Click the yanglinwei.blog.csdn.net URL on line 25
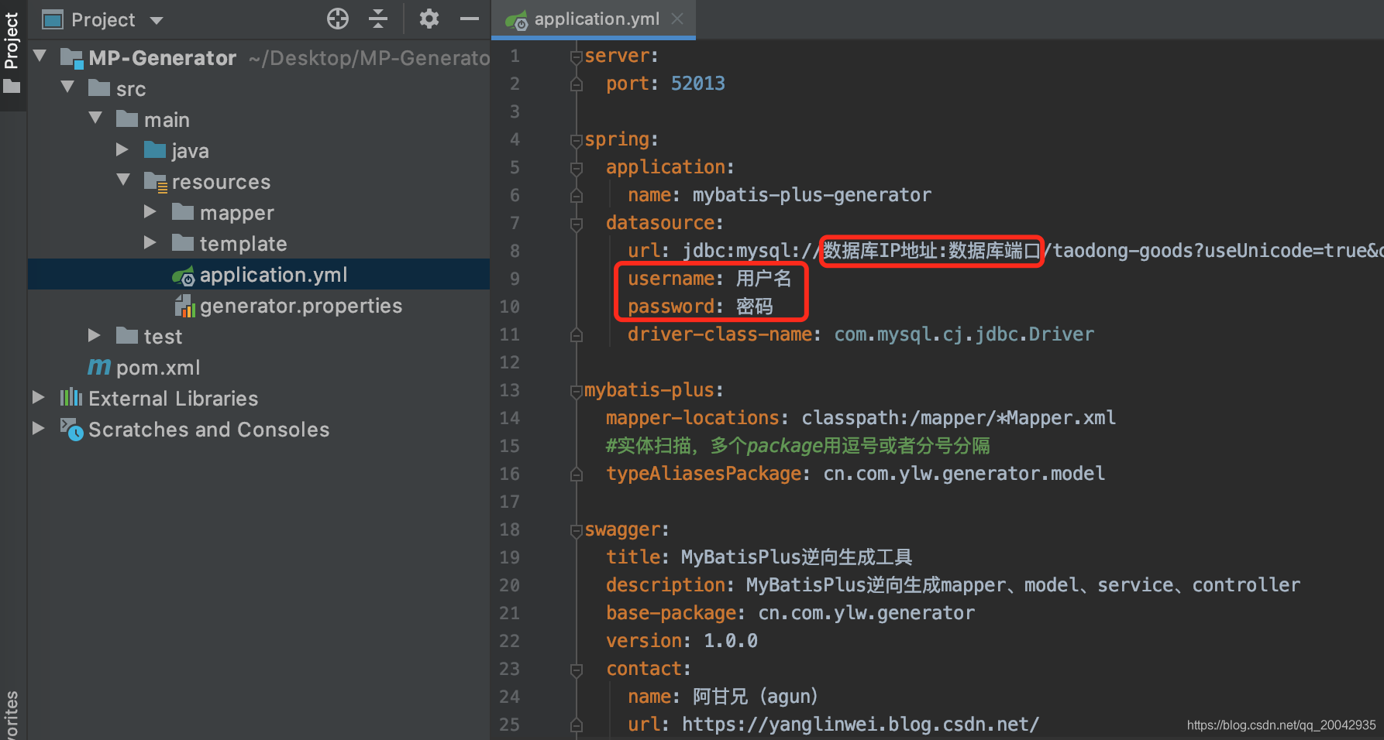 (x=860, y=725)
